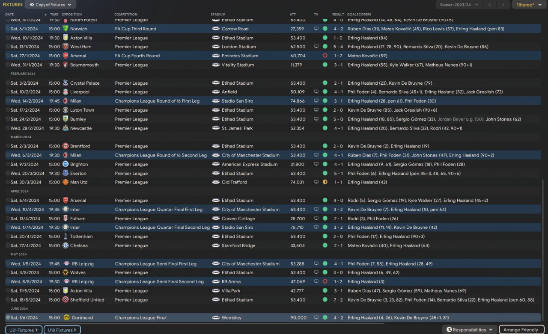Open the Champions League Final competition link
This screenshot has height=334, width=548.
coord(141,318)
